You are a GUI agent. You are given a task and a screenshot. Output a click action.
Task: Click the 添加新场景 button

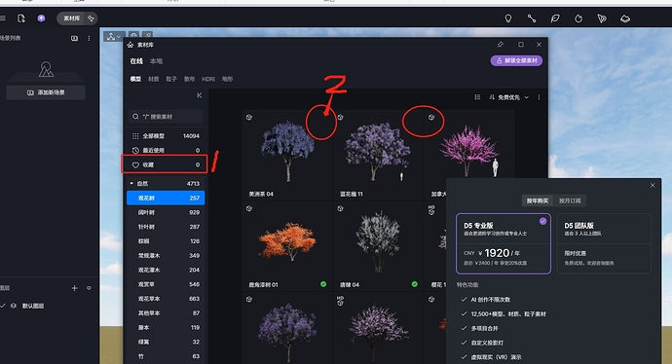pos(46,92)
